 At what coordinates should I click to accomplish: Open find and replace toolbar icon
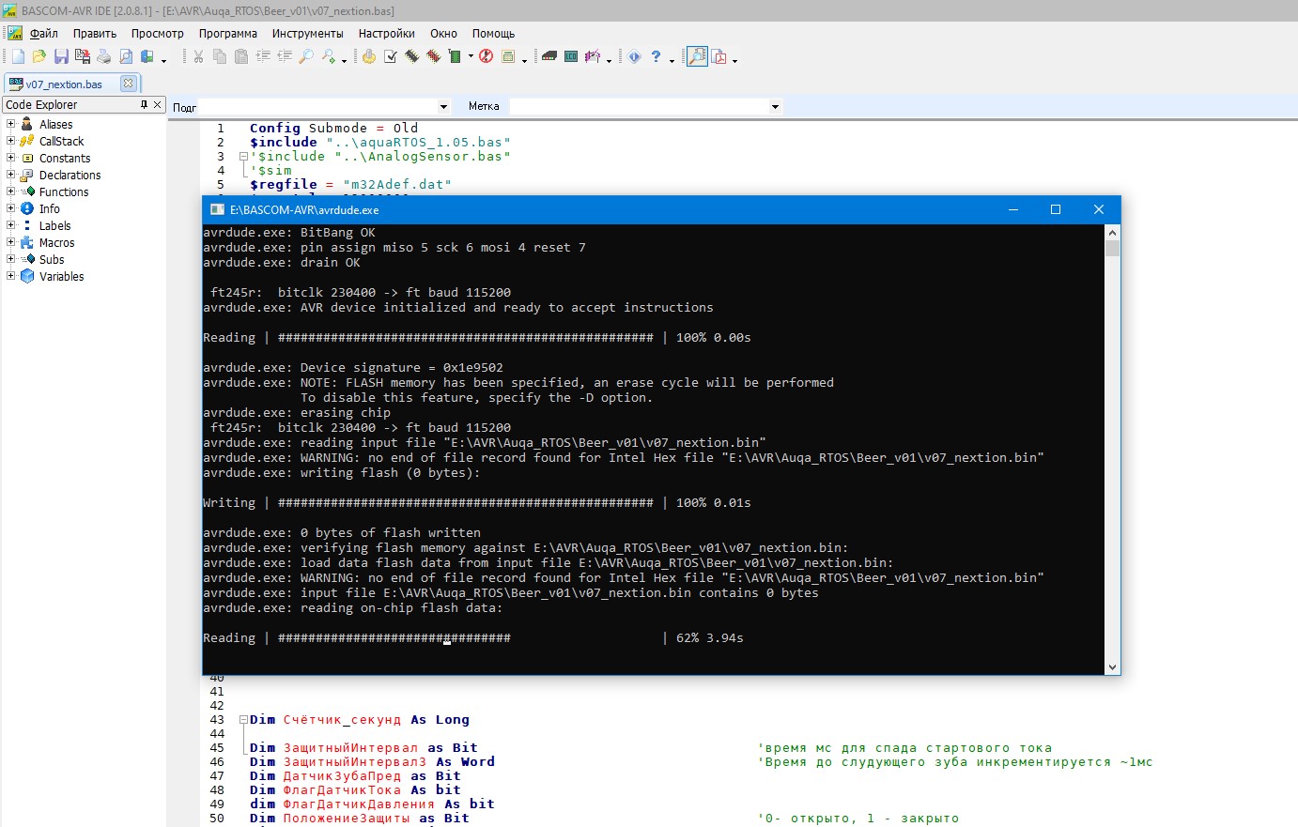(x=329, y=56)
